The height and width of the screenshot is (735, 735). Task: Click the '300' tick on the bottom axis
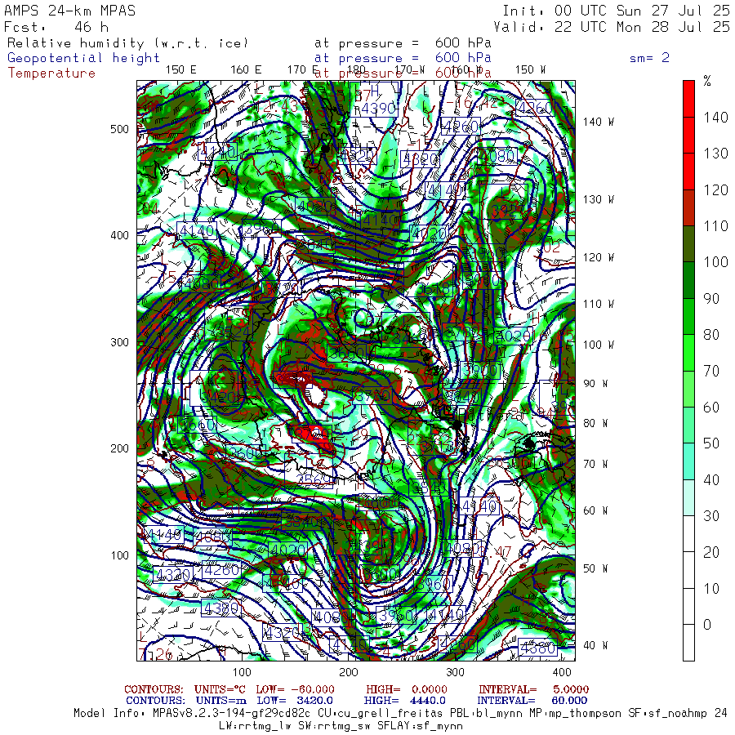[x=455, y=672]
